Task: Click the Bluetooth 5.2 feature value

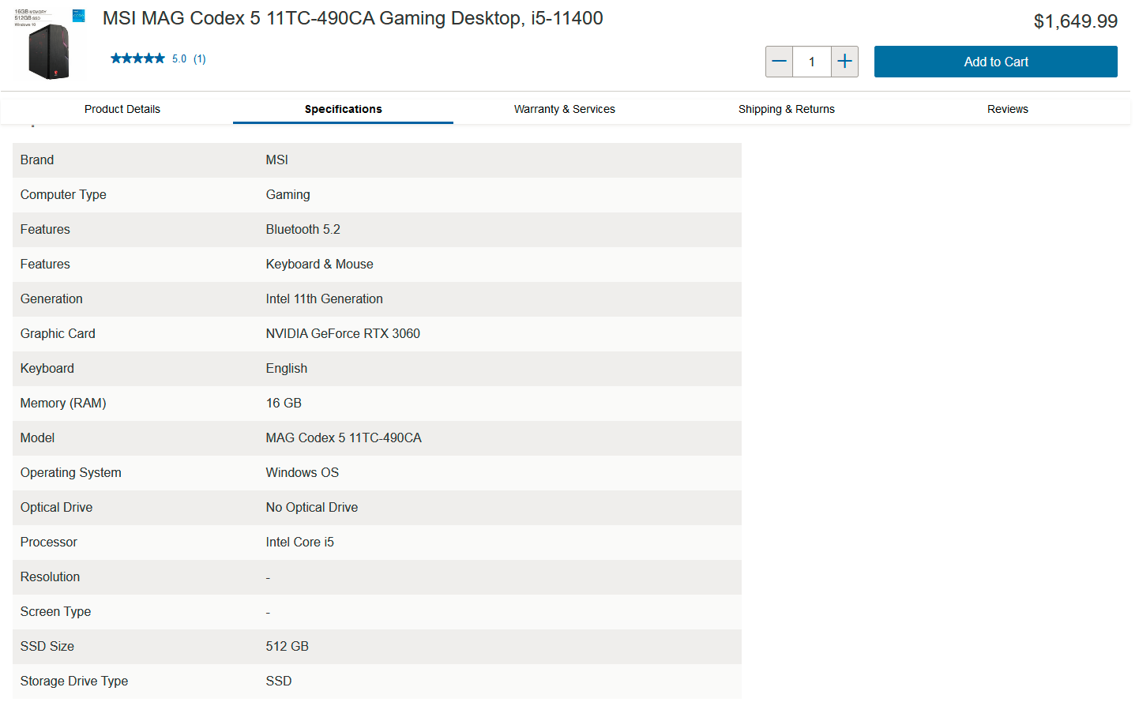Action: (x=303, y=230)
